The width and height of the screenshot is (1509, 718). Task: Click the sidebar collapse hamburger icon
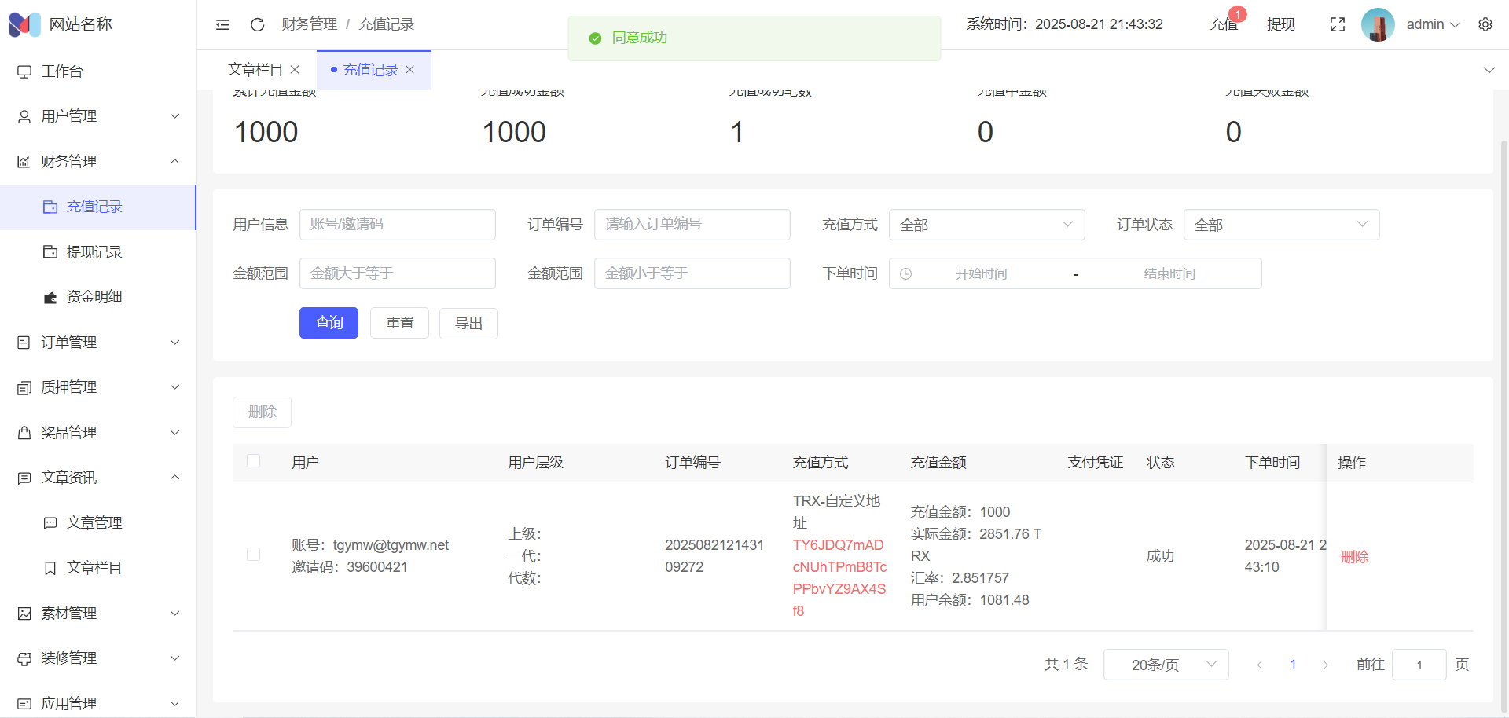tap(222, 25)
